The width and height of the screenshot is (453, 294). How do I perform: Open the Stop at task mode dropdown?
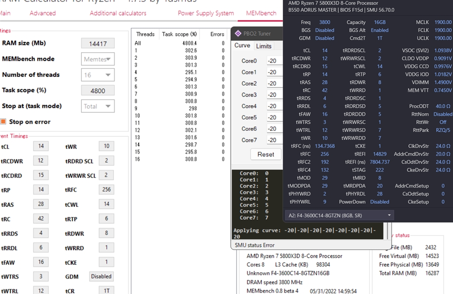pos(98,106)
